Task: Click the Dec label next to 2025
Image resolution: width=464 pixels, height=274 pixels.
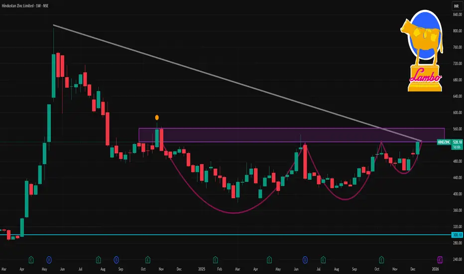Action: pos(179,269)
